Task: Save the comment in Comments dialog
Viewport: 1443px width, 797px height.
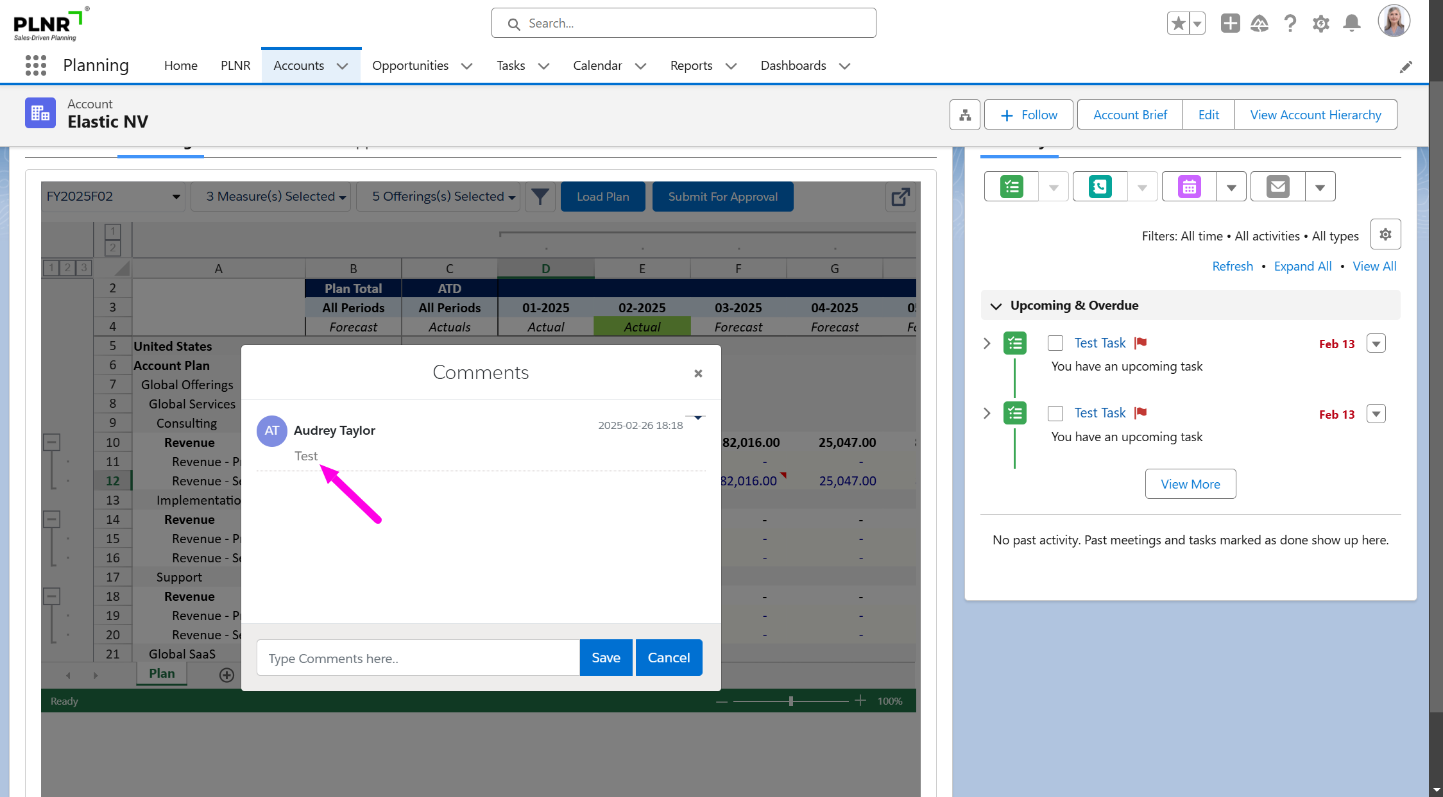Action: pyautogui.click(x=605, y=658)
